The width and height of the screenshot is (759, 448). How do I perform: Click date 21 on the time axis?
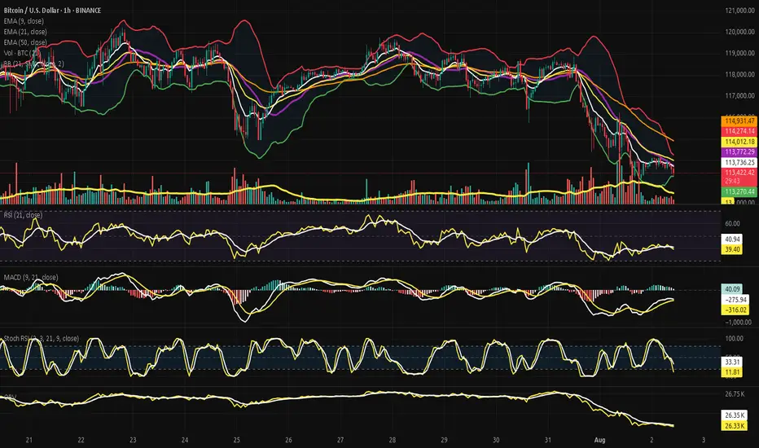pos(29,440)
